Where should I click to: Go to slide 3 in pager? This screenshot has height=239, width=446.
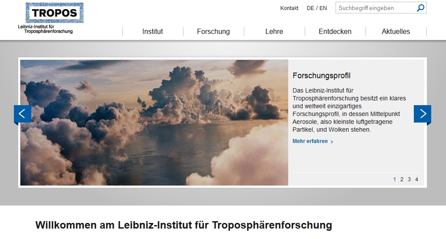point(409,179)
